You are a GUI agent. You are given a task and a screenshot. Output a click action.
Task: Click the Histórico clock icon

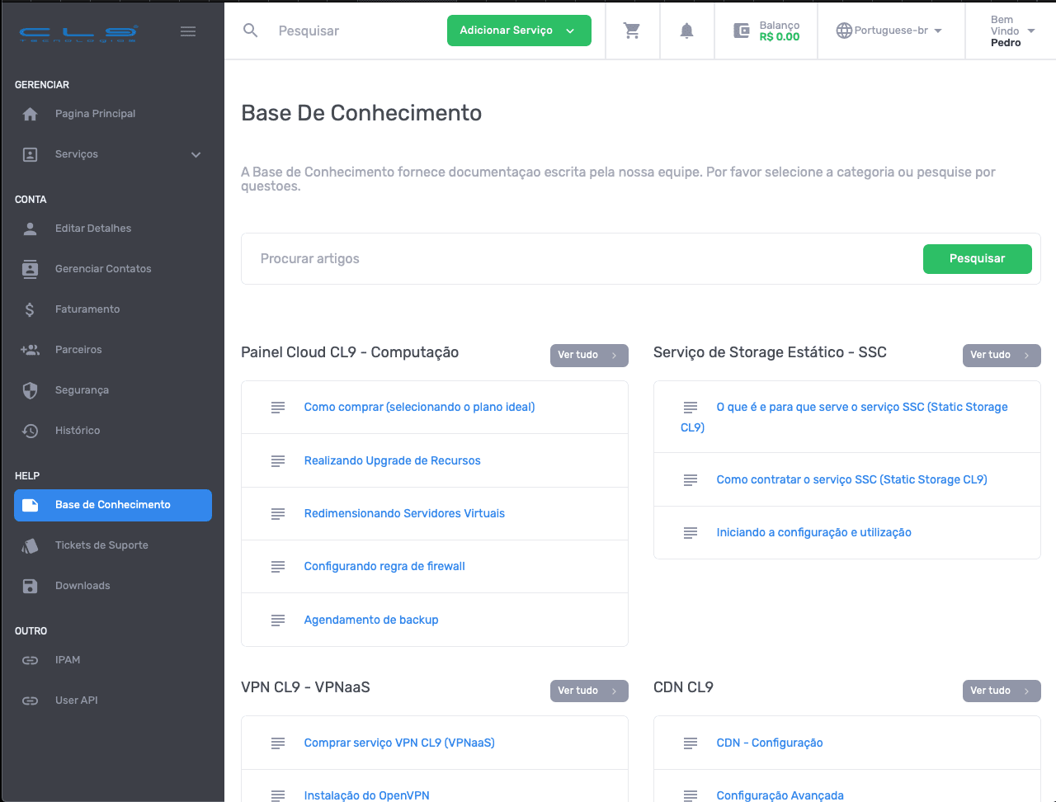point(31,431)
